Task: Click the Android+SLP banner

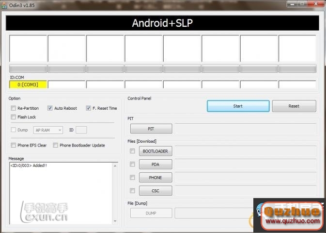Action: tap(162, 23)
